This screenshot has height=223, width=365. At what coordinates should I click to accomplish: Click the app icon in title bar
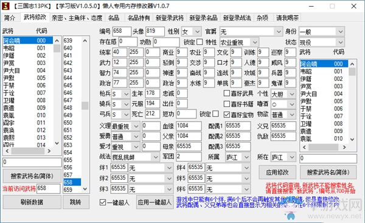pyautogui.click(x=6, y=6)
